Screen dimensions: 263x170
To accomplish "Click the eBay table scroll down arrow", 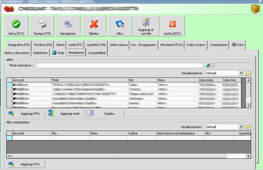I will coord(248,106).
